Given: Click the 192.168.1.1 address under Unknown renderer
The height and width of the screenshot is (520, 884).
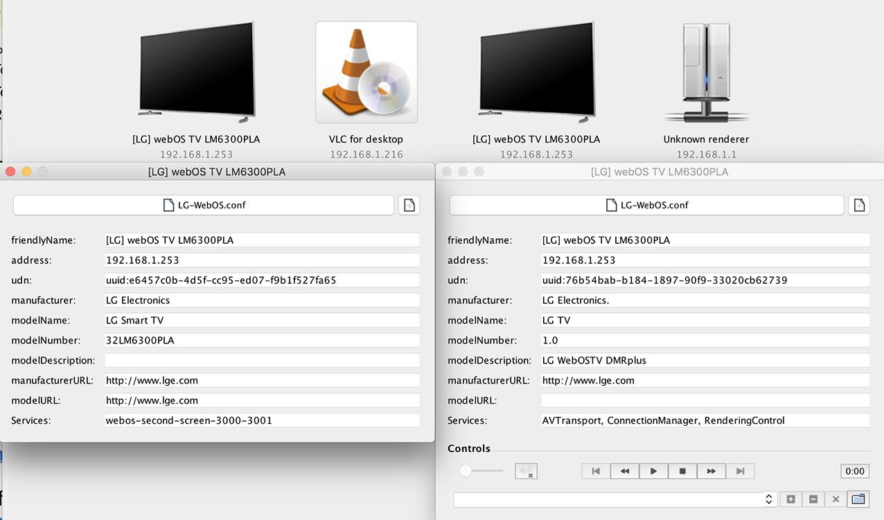Looking at the screenshot, I should (x=707, y=154).
